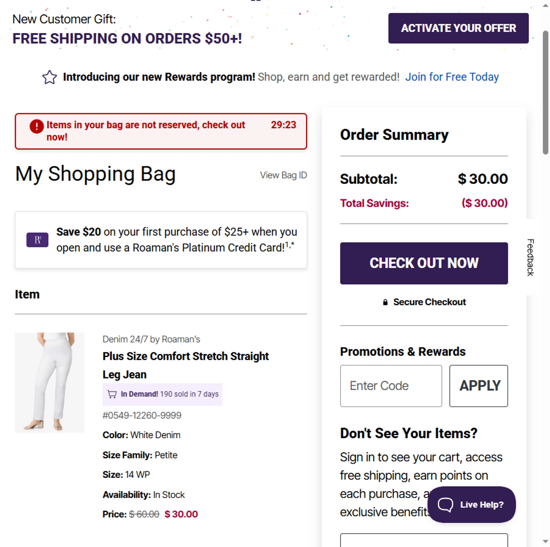Open the white jeans product thumbnail
Image resolution: width=550 pixels, height=547 pixels.
[49, 382]
